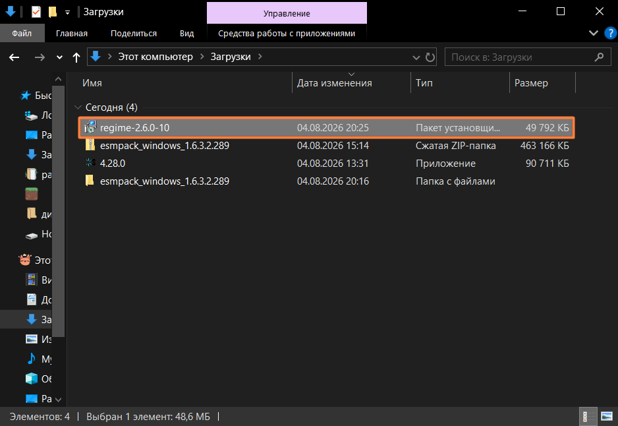
Task: Open the address bar history dropdown
Action: click(x=416, y=57)
